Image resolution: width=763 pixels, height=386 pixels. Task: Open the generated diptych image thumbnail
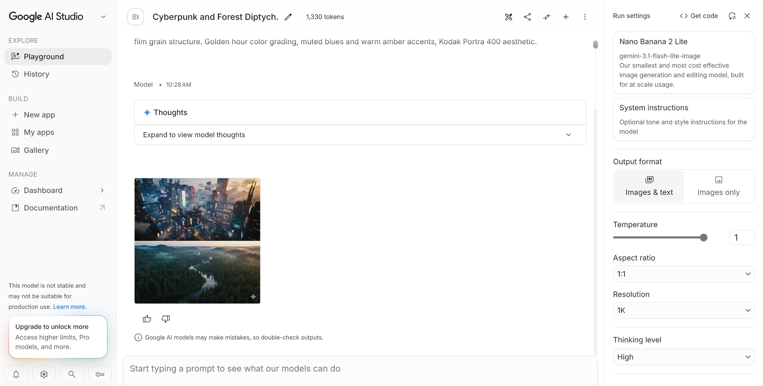click(x=197, y=241)
